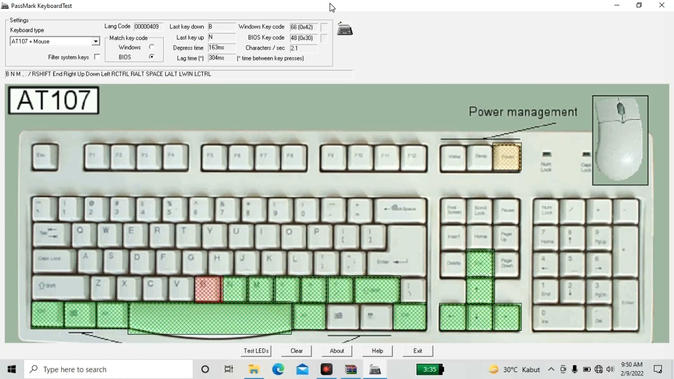This screenshot has height=379, width=674.
Task: Click the Windows Key code value 66 (0x42)
Action: coord(304,27)
